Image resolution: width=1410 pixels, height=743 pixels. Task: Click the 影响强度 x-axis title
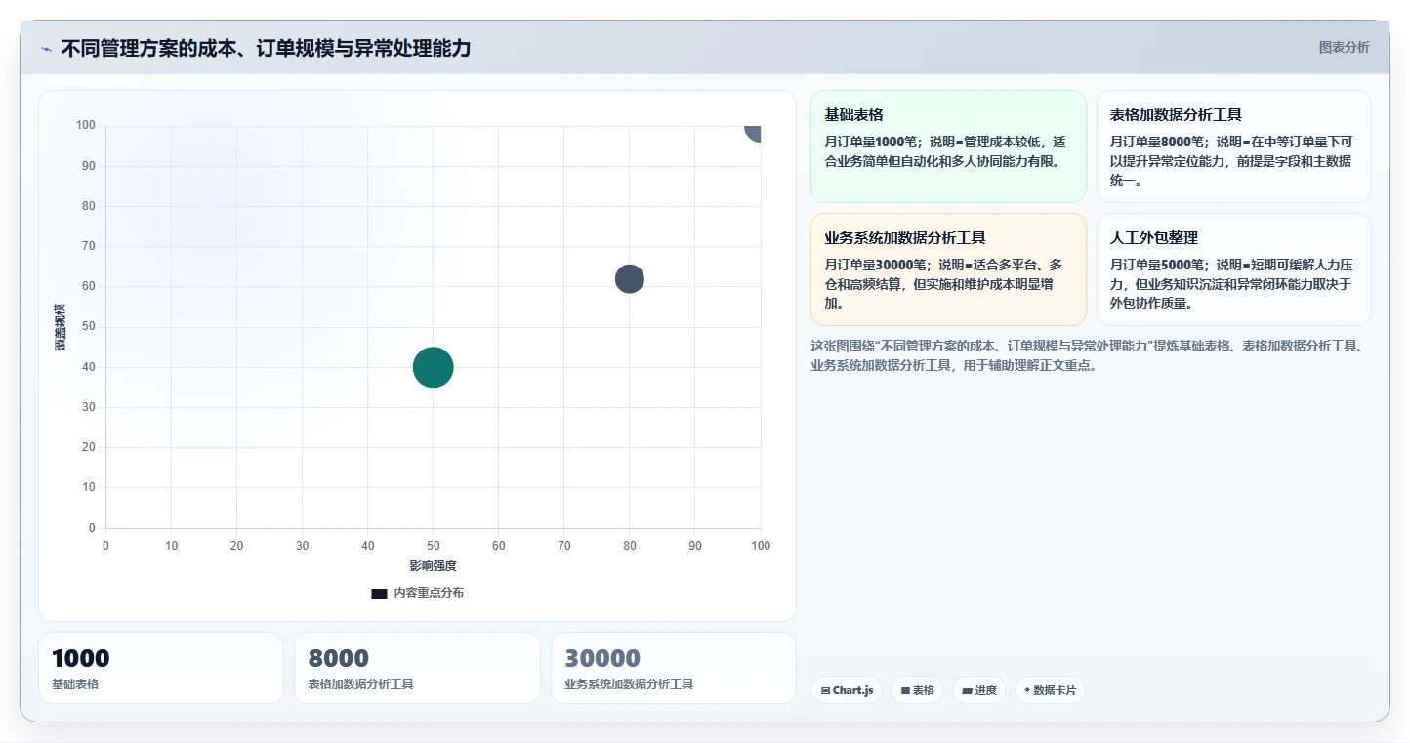click(434, 566)
